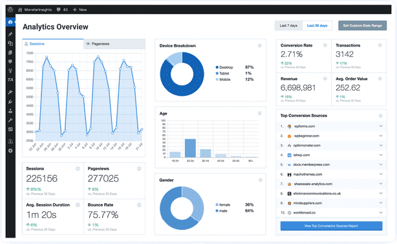
Task: Click the Conversion Rate info icon
Action: (x=325, y=45)
